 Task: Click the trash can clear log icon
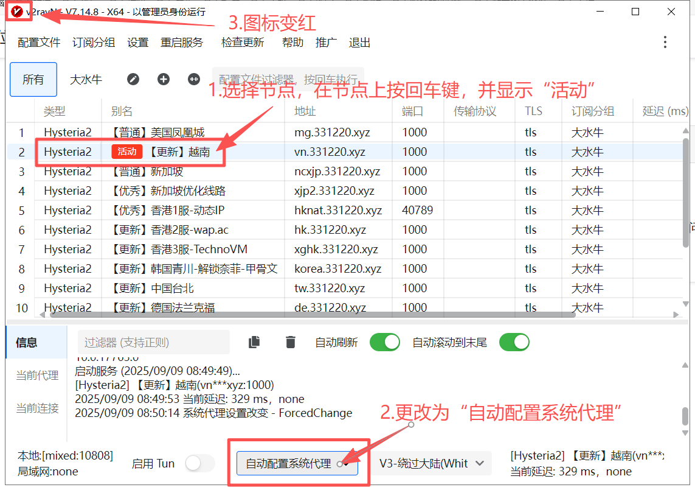(x=291, y=343)
